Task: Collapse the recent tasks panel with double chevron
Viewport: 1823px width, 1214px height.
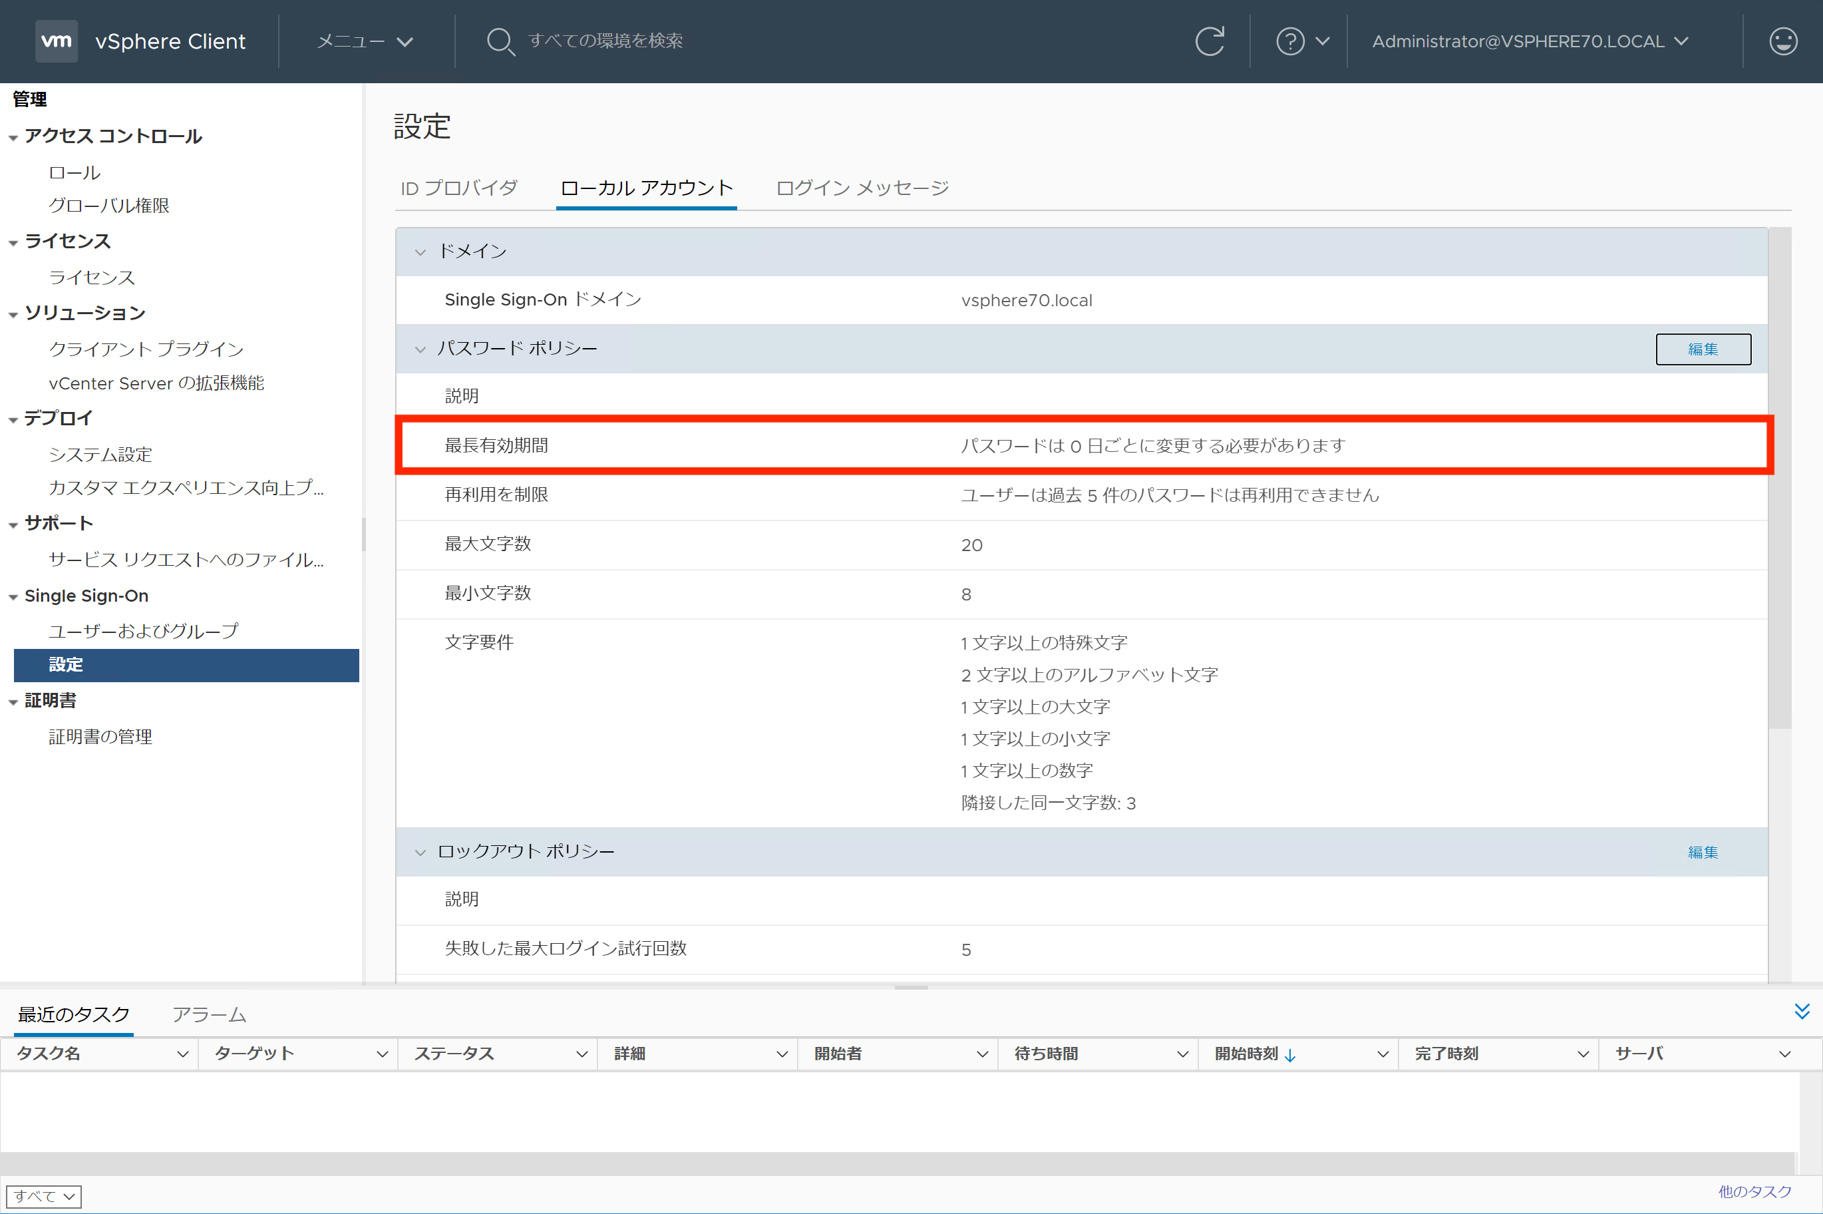Action: pyautogui.click(x=1802, y=1011)
